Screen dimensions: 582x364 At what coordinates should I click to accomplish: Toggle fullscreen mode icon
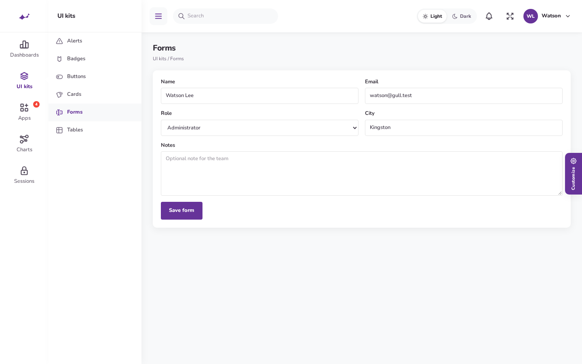coord(510,16)
